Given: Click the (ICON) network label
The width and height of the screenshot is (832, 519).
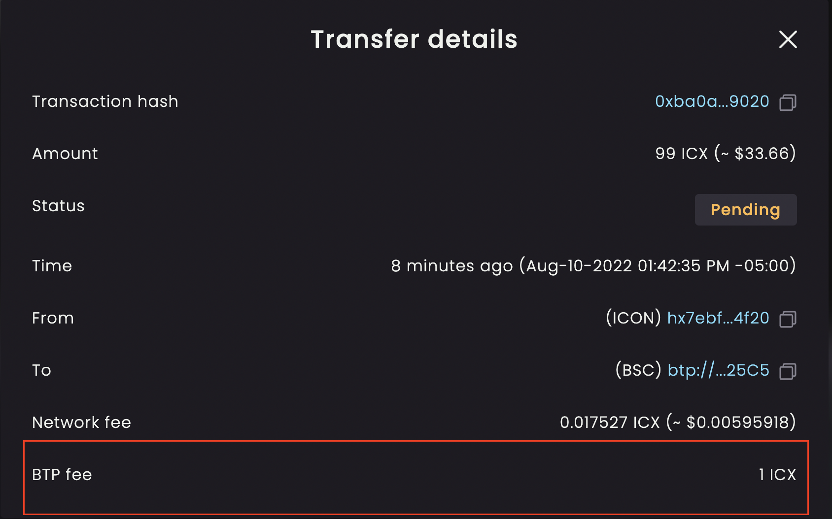Looking at the screenshot, I should (634, 318).
